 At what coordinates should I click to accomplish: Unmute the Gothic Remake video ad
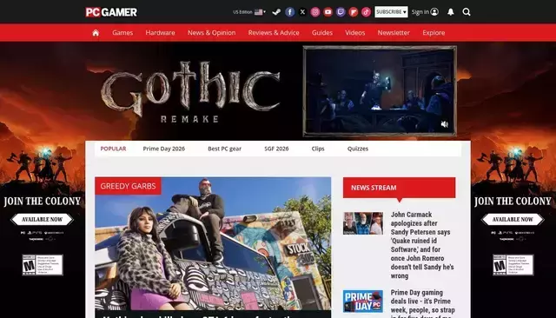[x=444, y=124]
